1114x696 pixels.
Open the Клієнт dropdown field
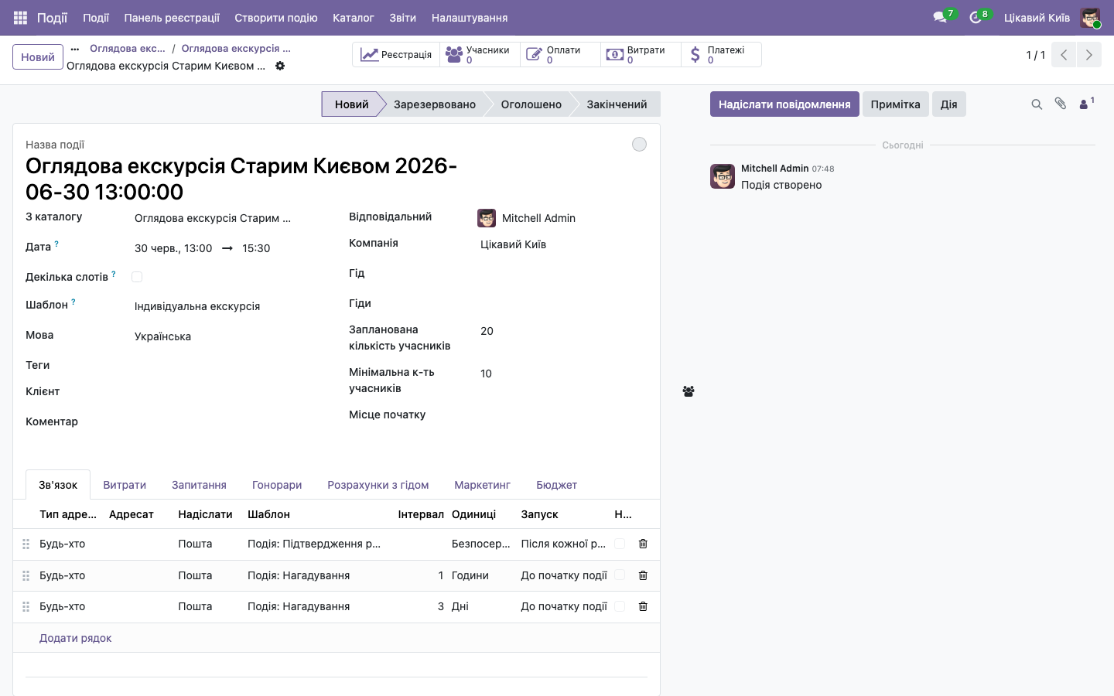pos(228,393)
